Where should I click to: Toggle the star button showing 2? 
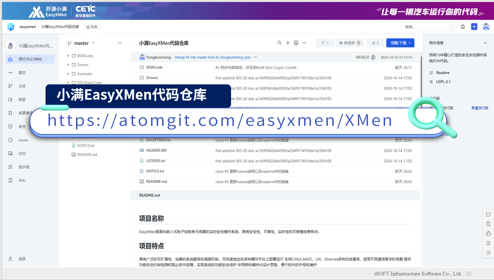(x=375, y=43)
